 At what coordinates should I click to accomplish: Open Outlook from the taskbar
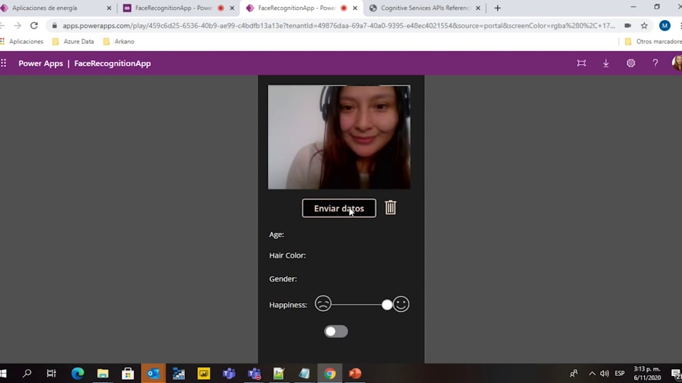click(153, 373)
